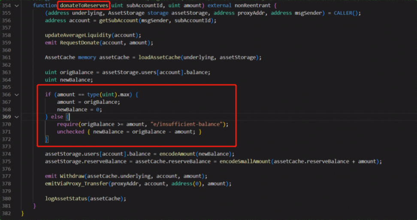Viewport: 417px width, 220px height.
Task: Click the unchecked keyword on line 371
Action: 70,132
